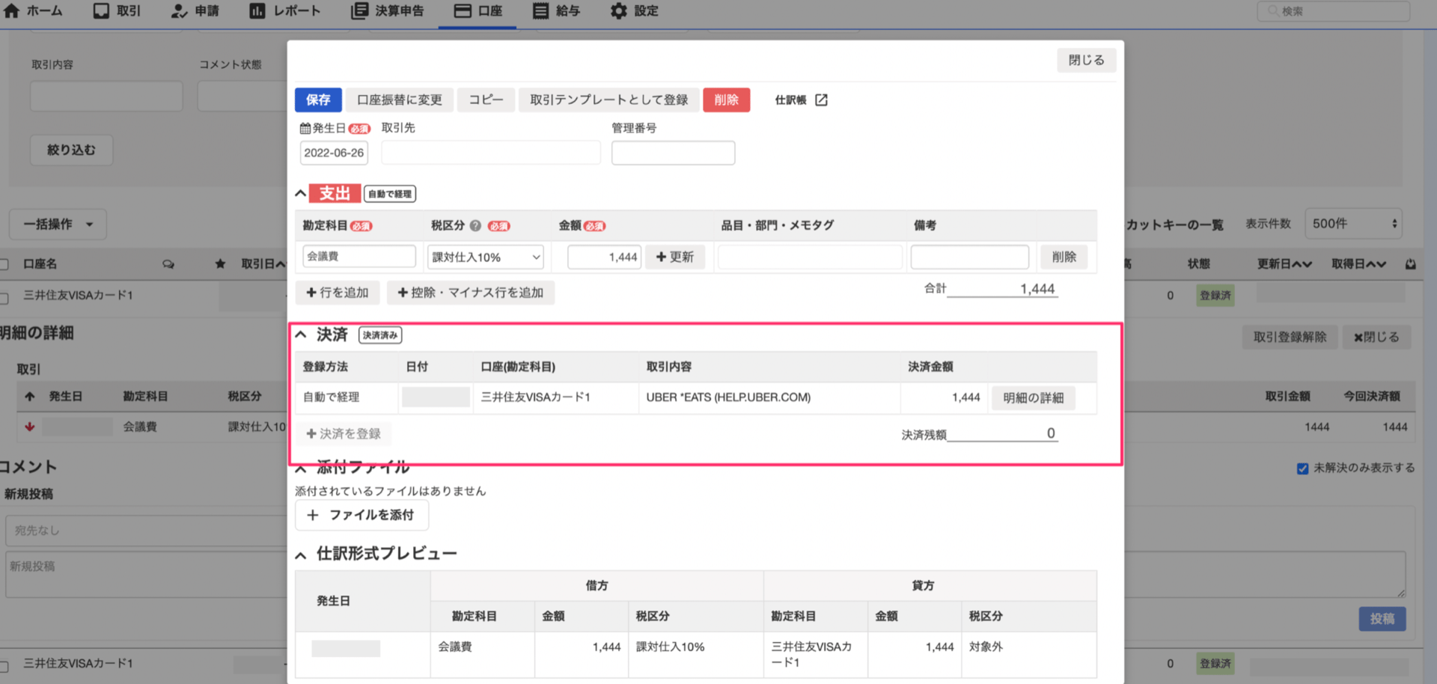Open 仕訳帳 external link icon
Viewport: 1437px width, 684px height.
click(821, 100)
